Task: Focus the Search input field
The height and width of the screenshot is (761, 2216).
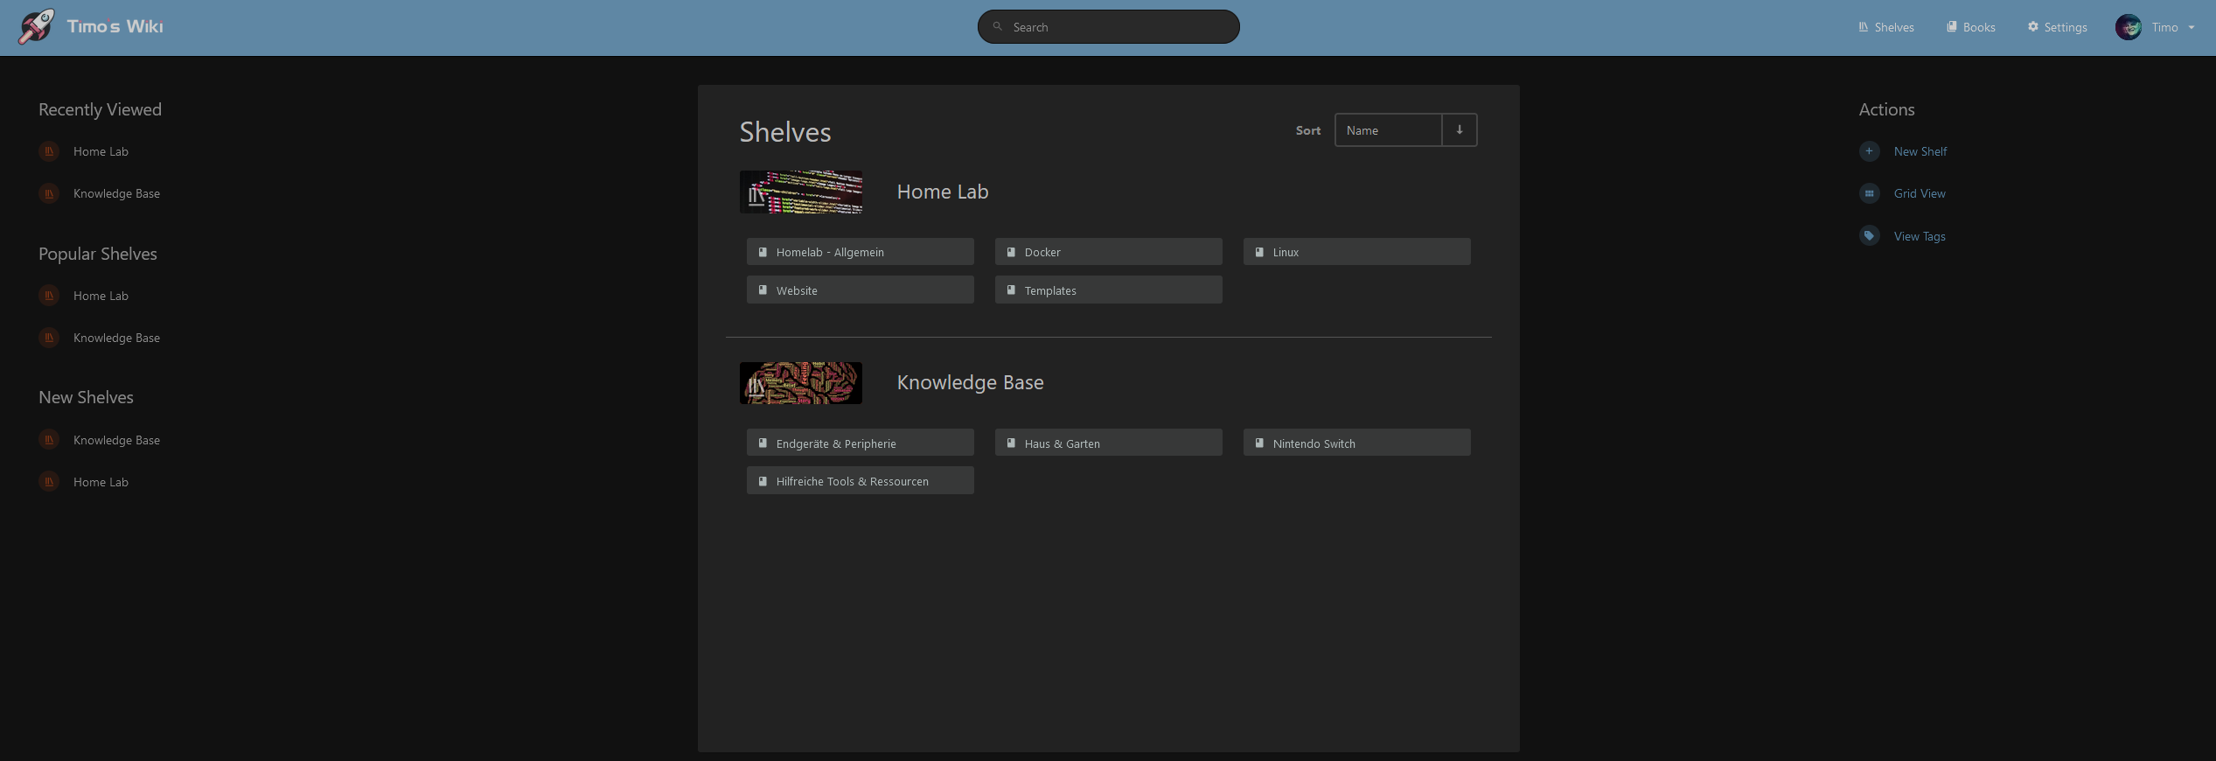Action: coord(1108,27)
